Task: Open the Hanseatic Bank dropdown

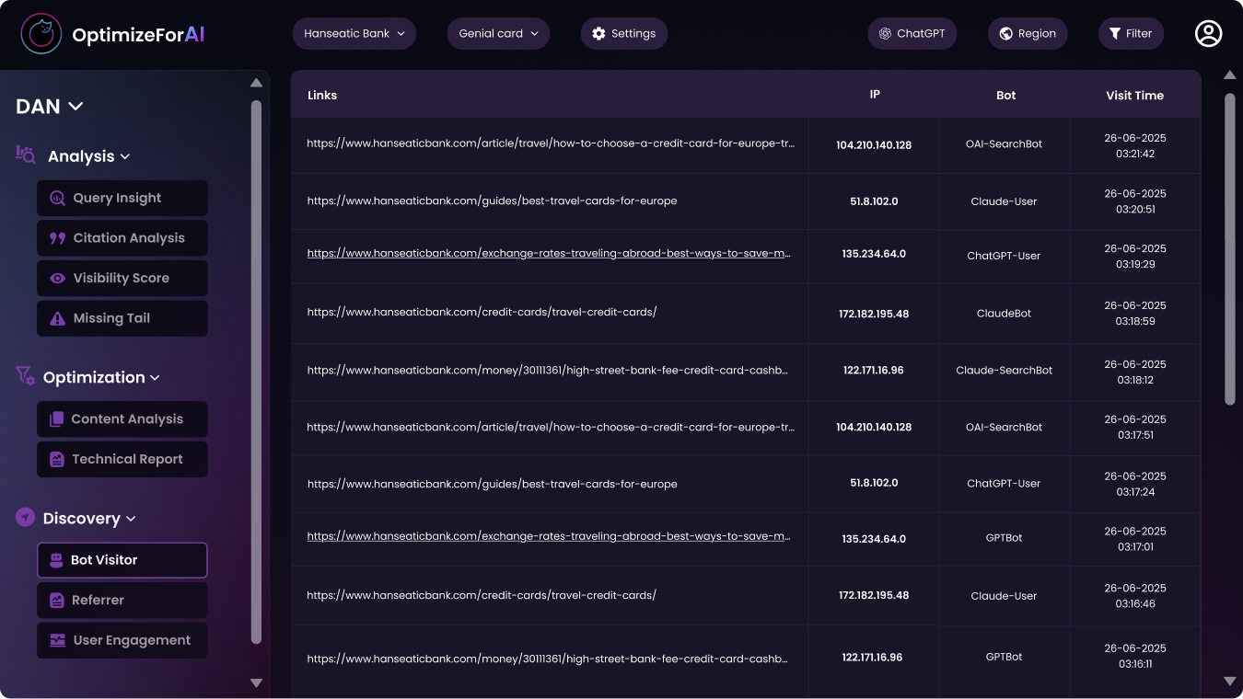Action: [x=354, y=34]
